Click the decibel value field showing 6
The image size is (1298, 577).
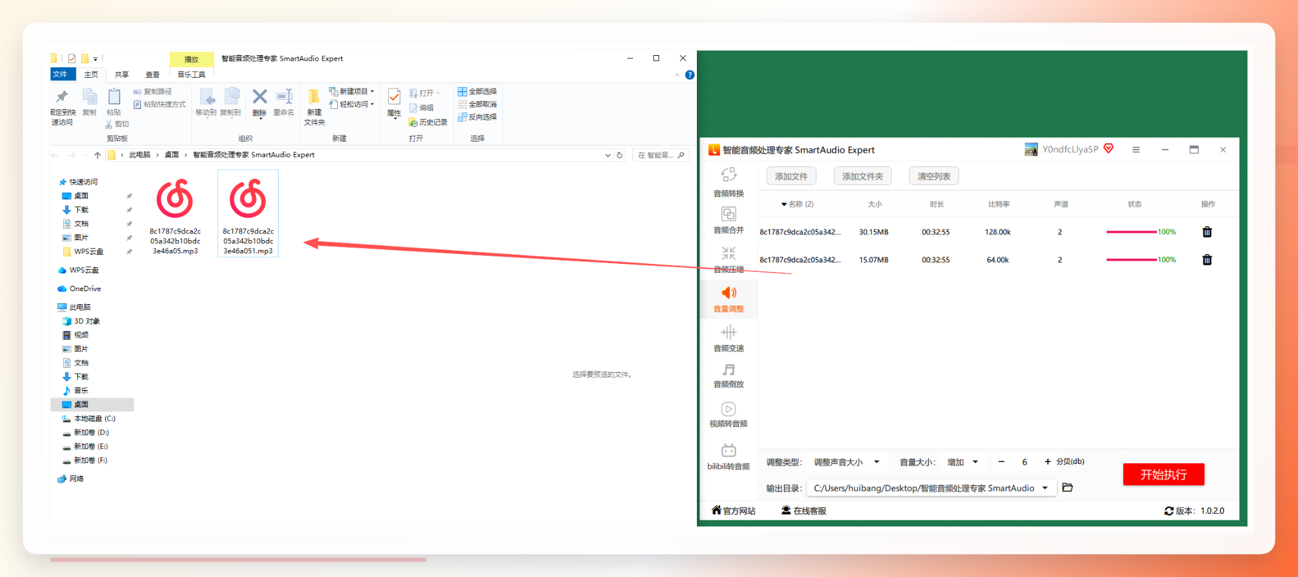(x=1025, y=462)
